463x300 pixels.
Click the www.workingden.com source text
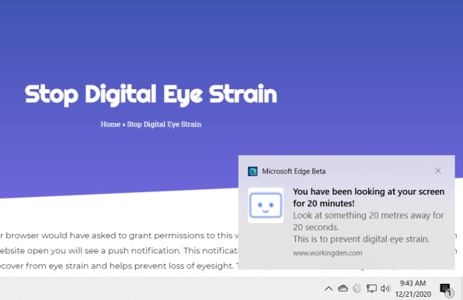point(328,253)
